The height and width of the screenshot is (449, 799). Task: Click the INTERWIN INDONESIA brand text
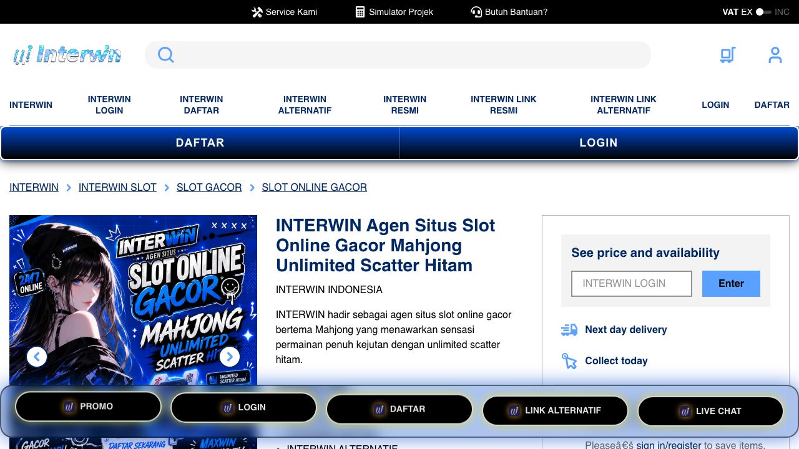[329, 290]
